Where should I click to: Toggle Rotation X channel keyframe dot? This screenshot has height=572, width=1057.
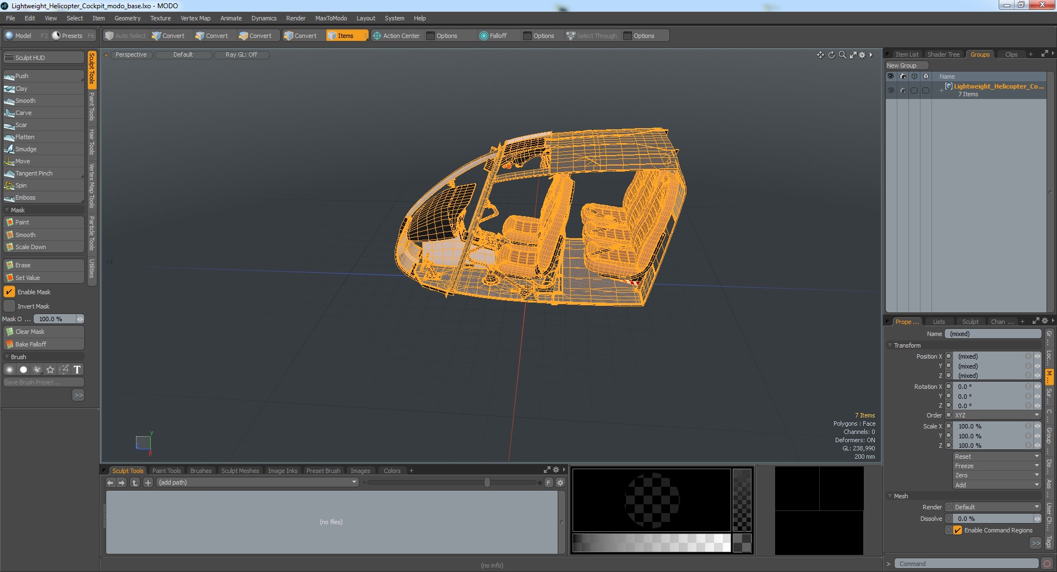(949, 387)
